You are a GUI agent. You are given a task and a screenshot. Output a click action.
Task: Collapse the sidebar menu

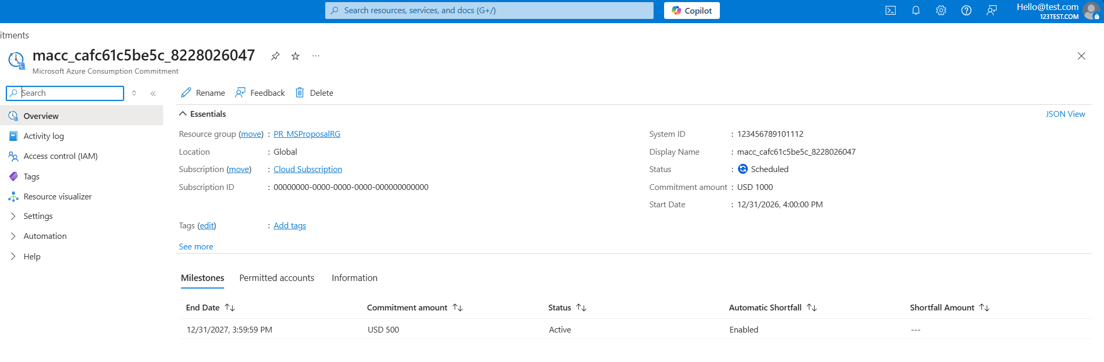coord(153,93)
